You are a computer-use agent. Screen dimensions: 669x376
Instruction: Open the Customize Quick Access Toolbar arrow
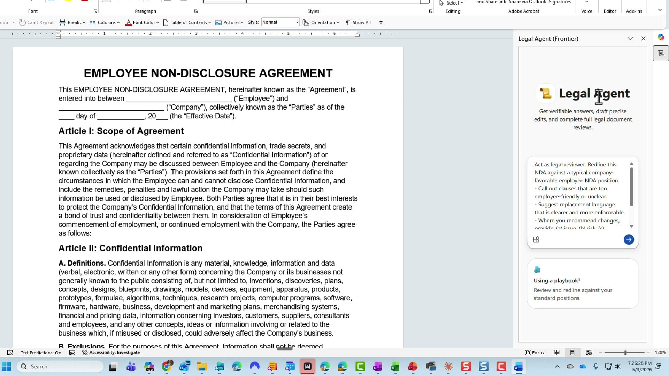pos(381,23)
